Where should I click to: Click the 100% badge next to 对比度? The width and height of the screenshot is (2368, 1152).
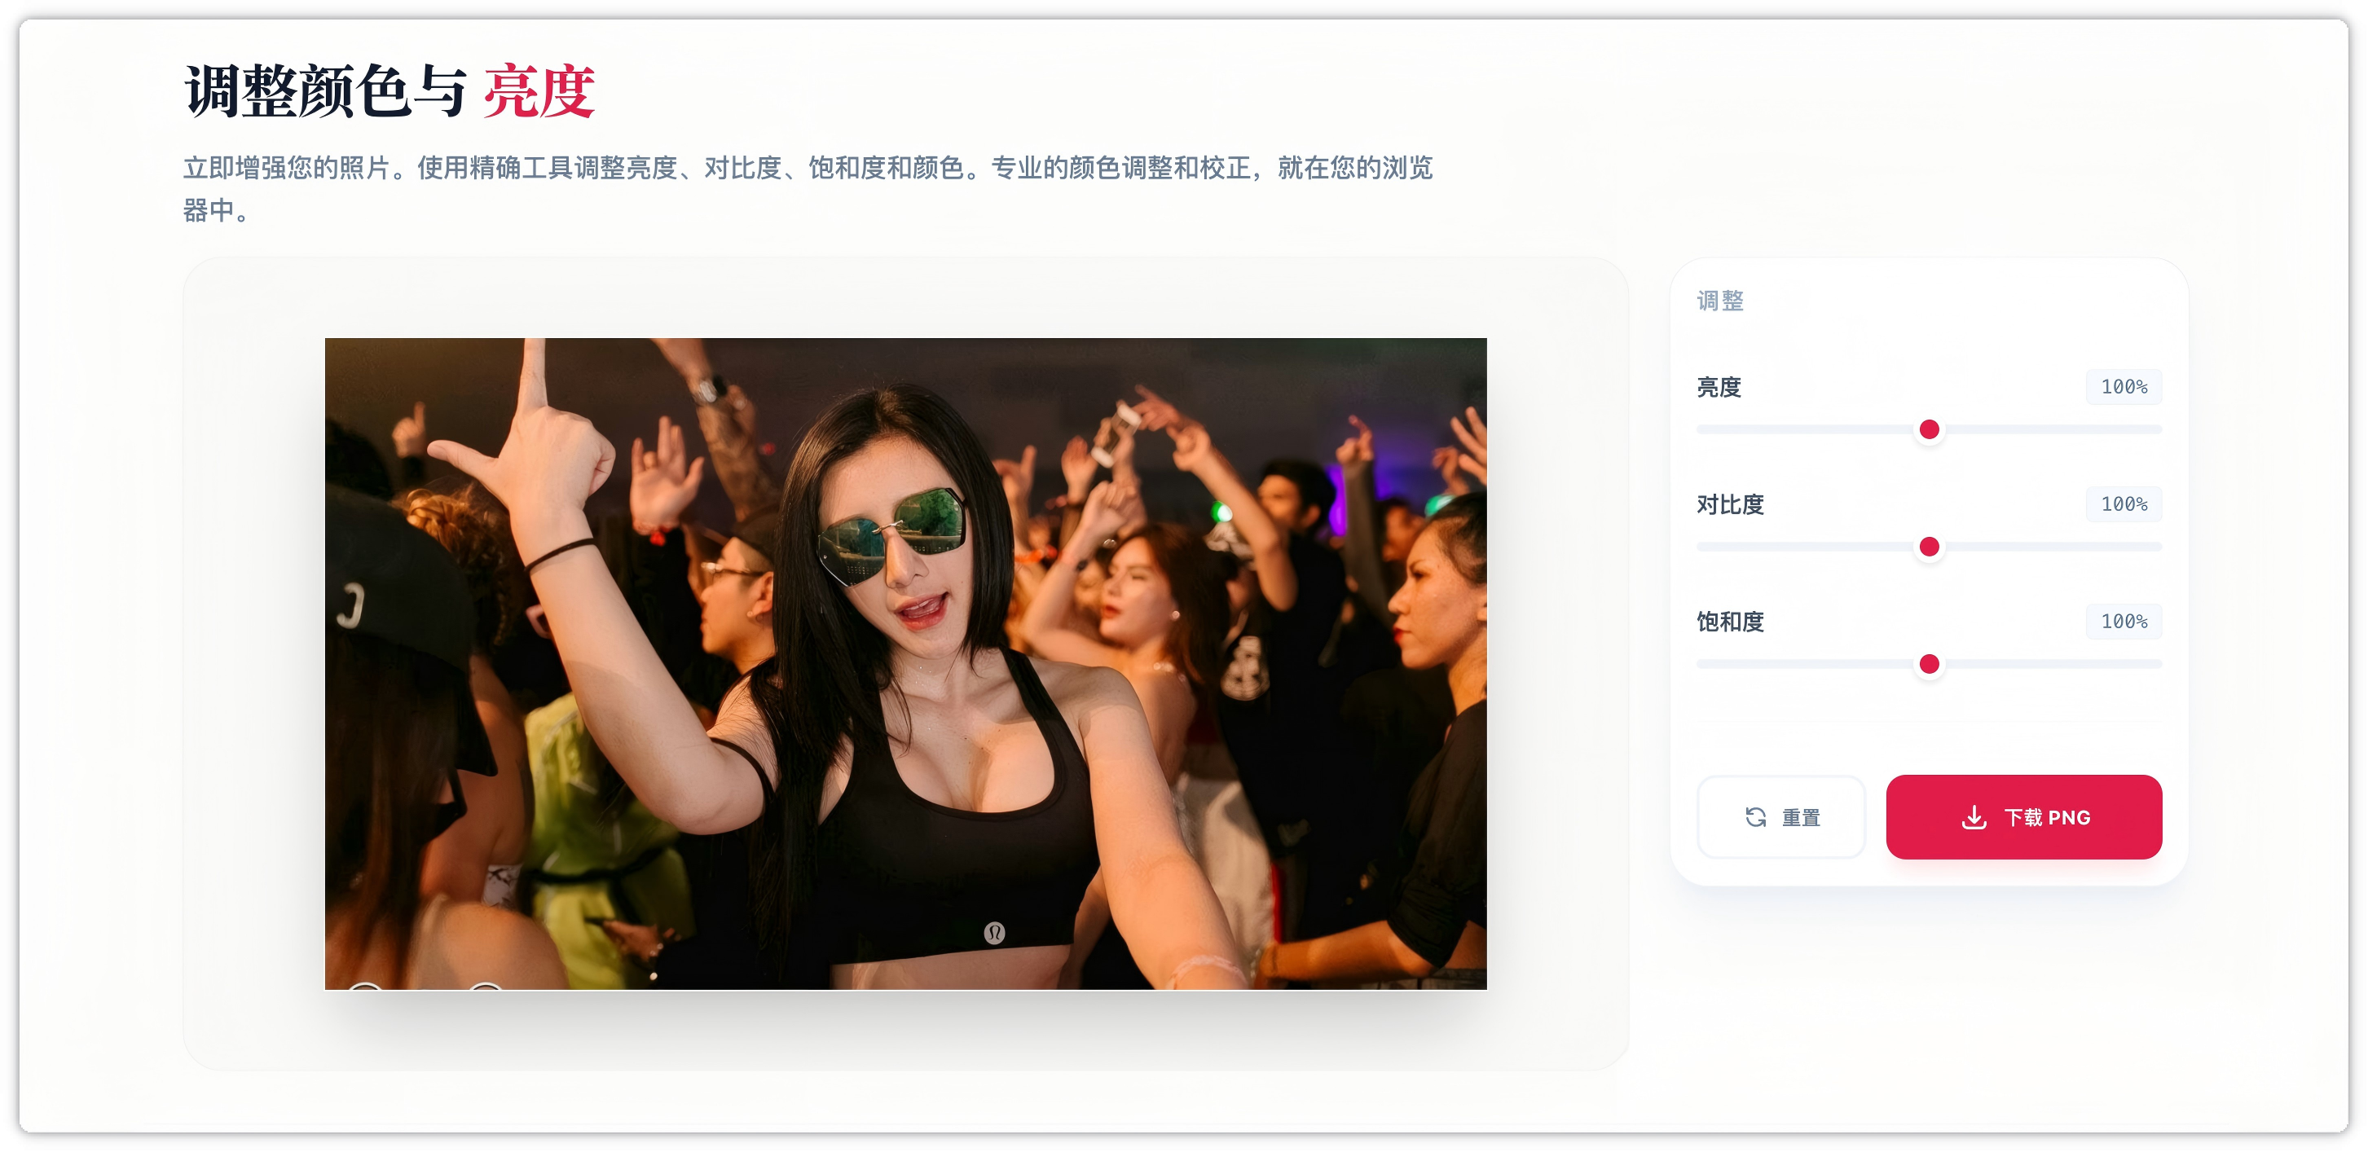point(2124,503)
